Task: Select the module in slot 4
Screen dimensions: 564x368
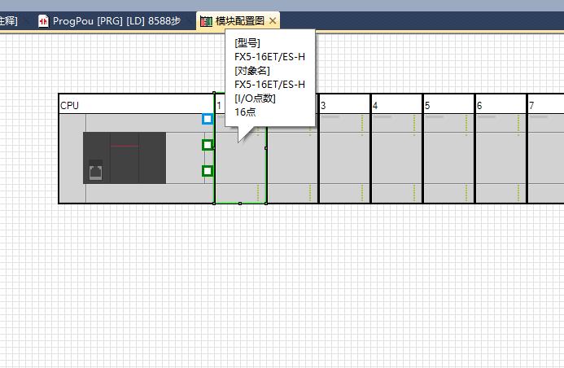Action: (396, 158)
